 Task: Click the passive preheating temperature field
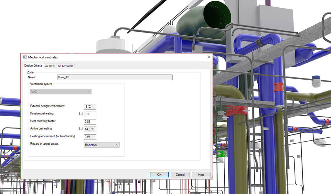(90, 113)
